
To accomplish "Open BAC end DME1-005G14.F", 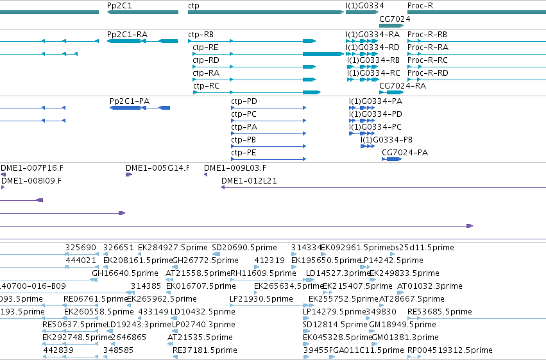I will click(x=158, y=168).
